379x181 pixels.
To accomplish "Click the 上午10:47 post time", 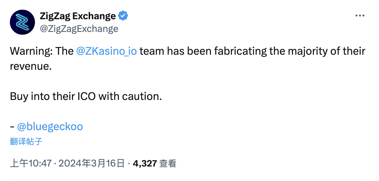I will click(x=31, y=163).
